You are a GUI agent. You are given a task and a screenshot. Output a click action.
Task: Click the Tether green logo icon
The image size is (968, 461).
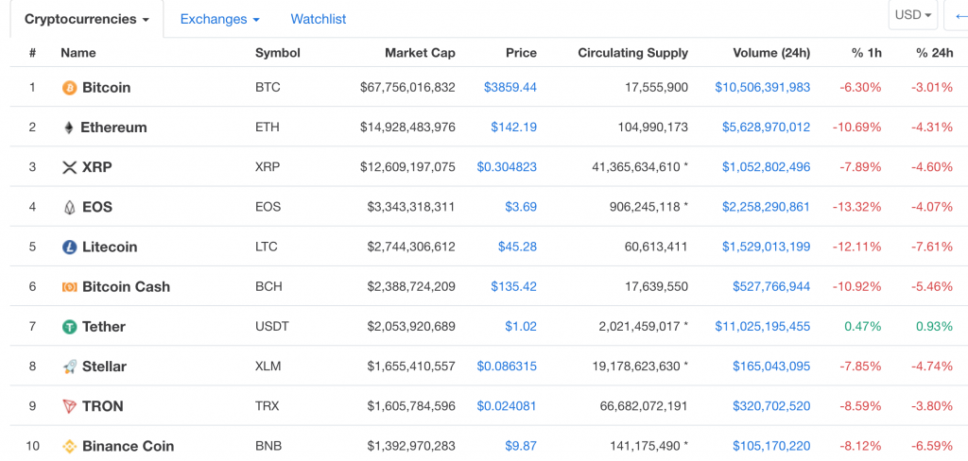[x=69, y=327]
